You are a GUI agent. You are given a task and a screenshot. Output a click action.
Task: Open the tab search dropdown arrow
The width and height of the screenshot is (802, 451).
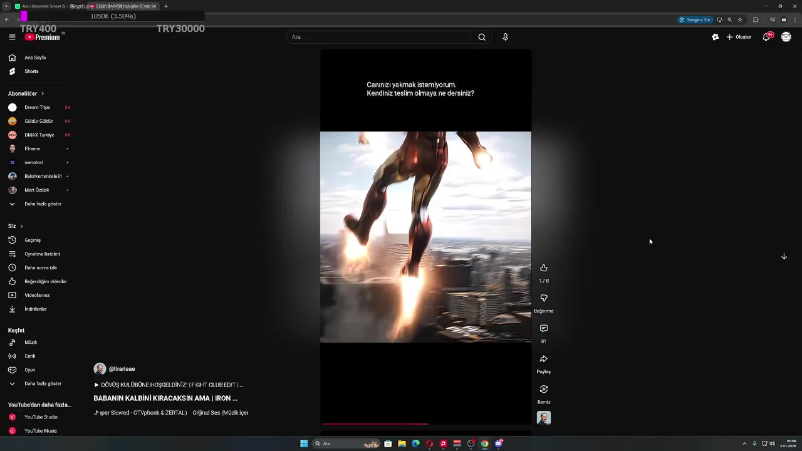[7, 6]
